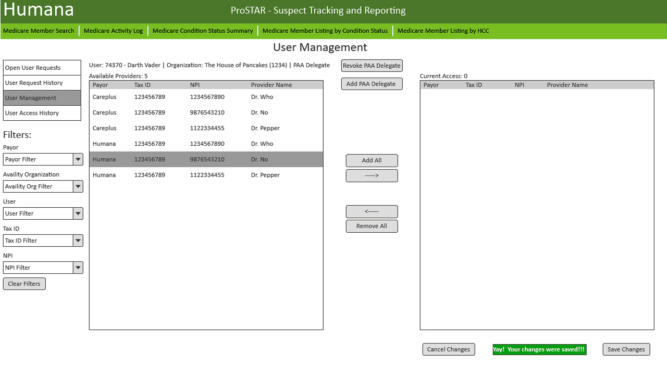Click the Clear Filters button
The width and height of the screenshot is (667, 366).
(x=24, y=284)
